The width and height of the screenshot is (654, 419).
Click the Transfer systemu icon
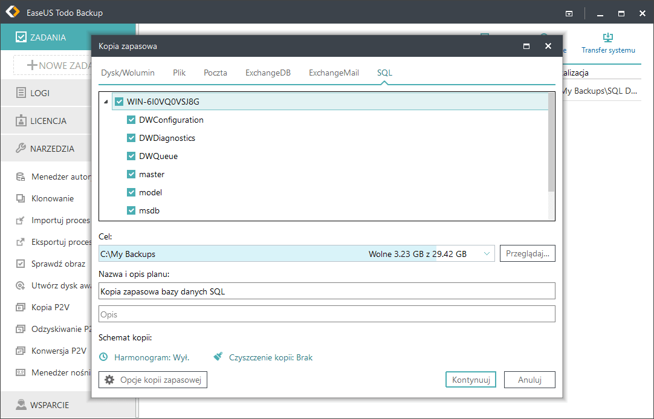click(608, 37)
